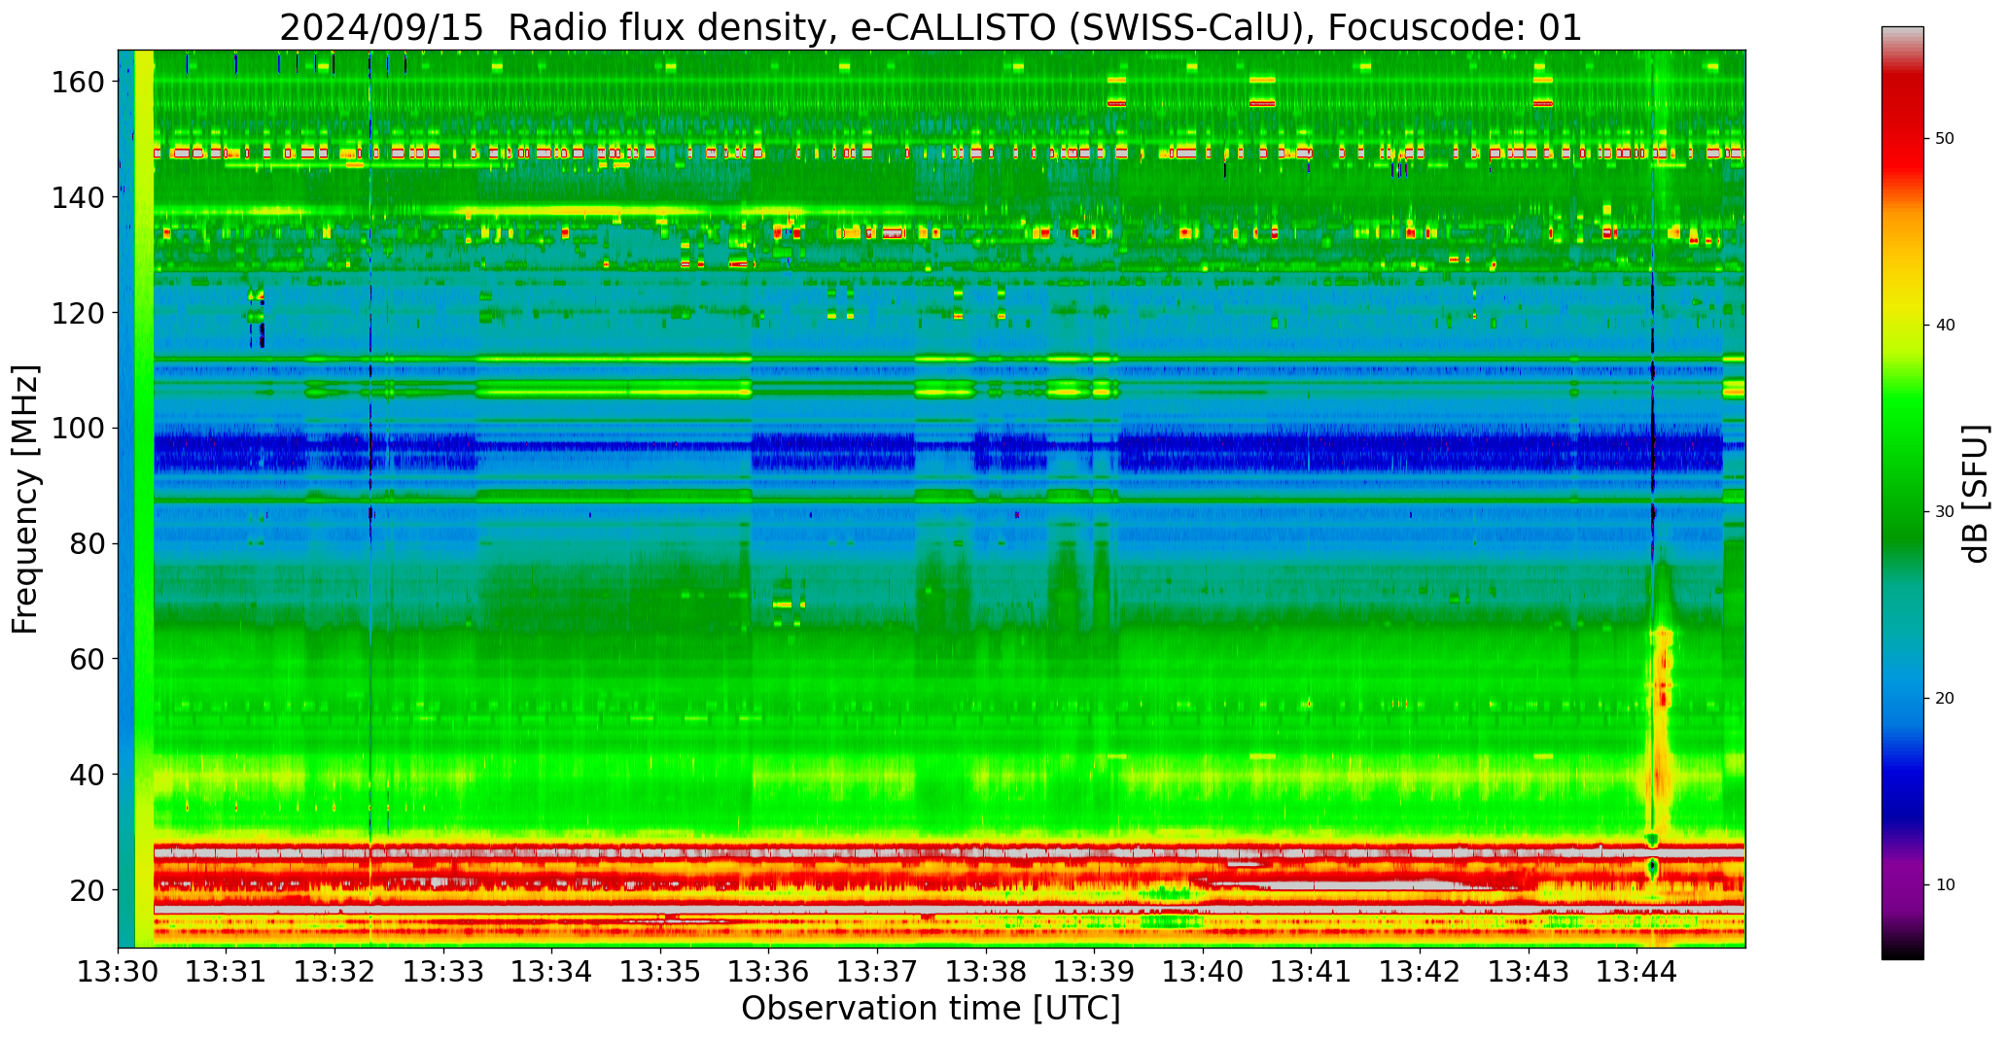Click the 20 MHz frequency tick label
Screen dimensions: 2005x1037
[x=88, y=889]
